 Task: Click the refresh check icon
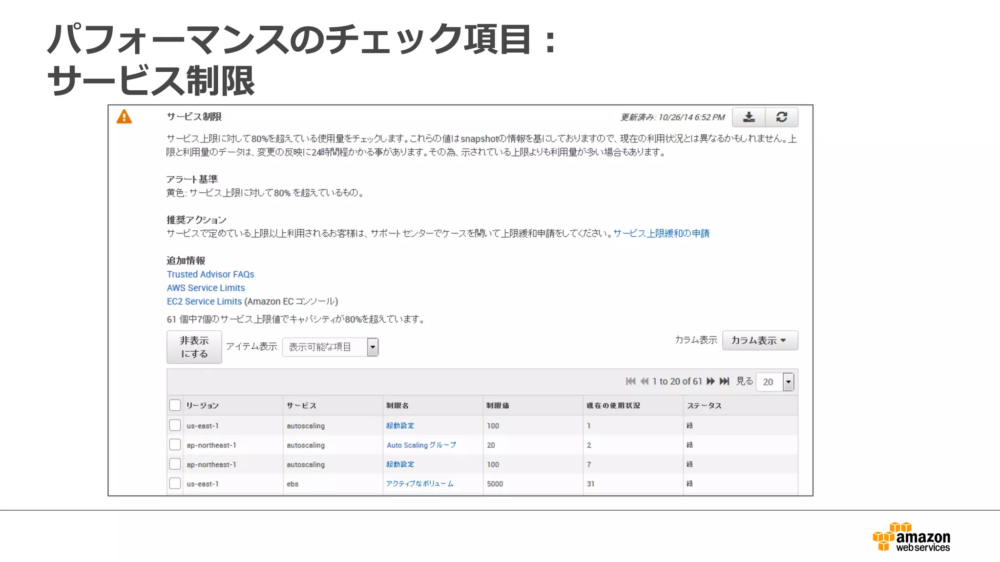click(782, 117)
